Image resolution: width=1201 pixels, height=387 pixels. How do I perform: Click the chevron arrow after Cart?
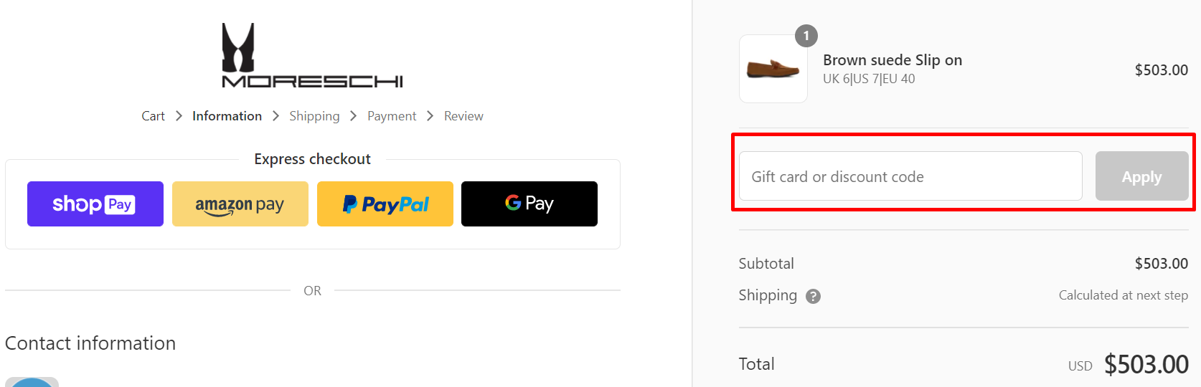[179, 116]
